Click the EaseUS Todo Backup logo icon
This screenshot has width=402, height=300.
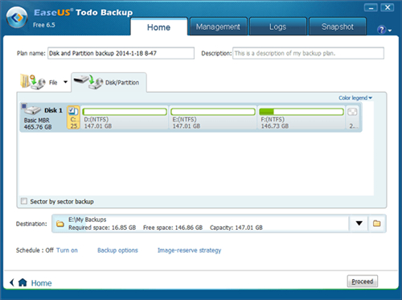click(17, 18)
